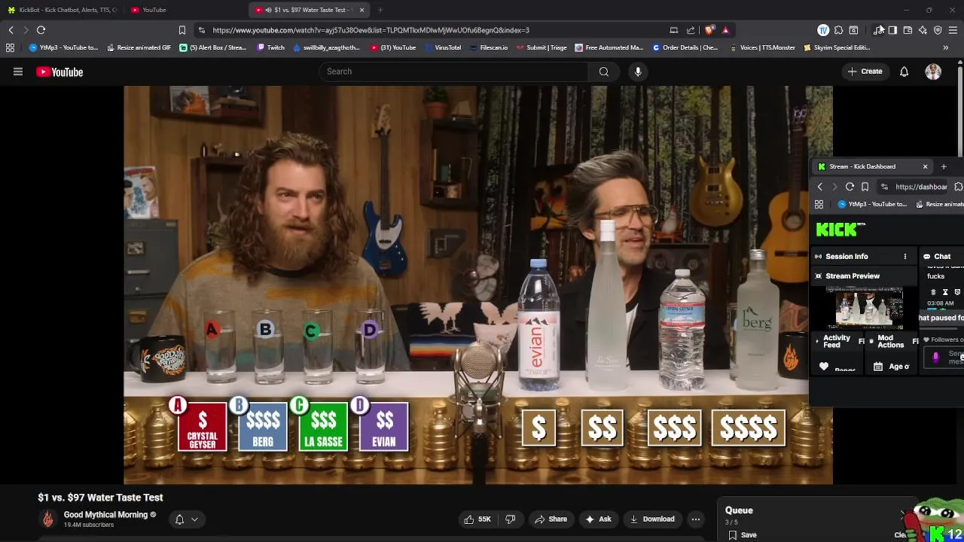Open the bookmarks bar apps grid icon

(10, 47)
